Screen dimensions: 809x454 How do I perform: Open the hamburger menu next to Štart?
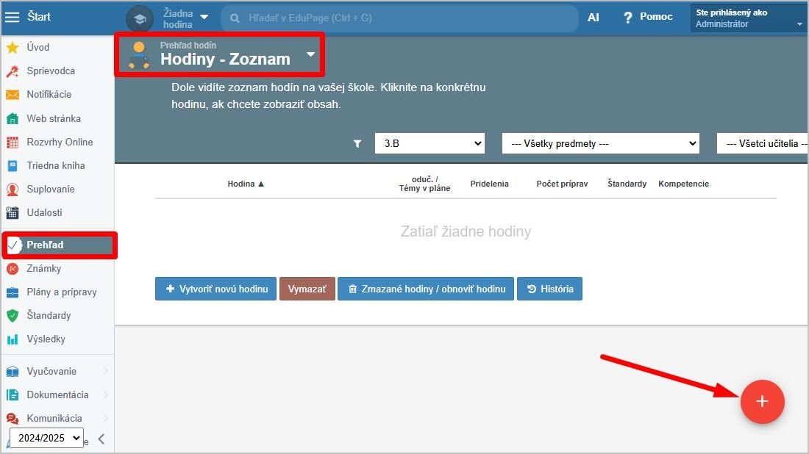point(13,17)
